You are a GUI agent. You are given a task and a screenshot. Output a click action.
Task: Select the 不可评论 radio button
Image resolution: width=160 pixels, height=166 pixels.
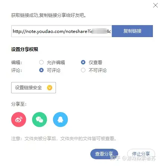coord(83,70)
